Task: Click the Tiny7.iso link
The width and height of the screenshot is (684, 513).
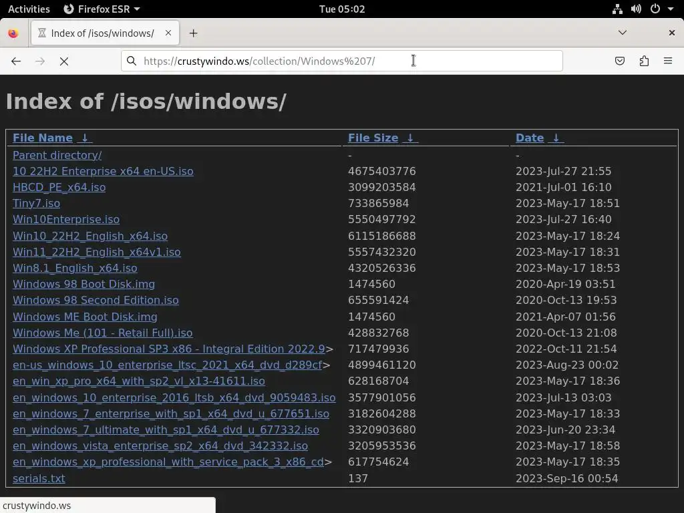Action: click(x=36, y=203)
